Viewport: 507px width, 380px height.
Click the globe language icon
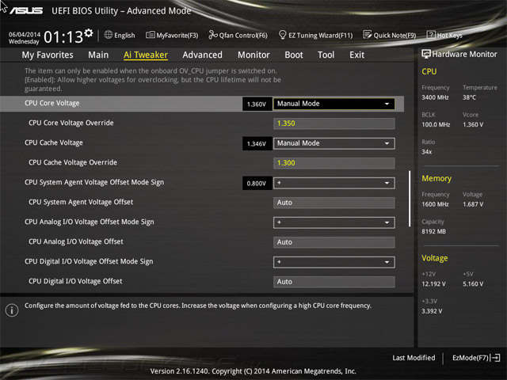point(109,35)
